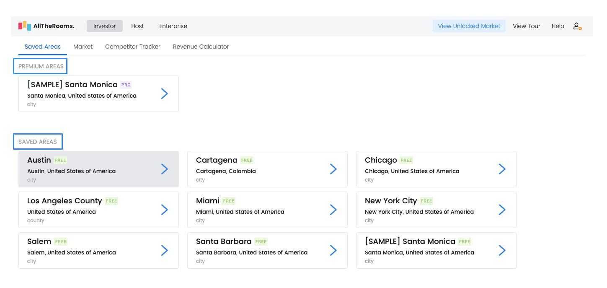Open the Los Angeles County arrow

(x=165, y=210)
